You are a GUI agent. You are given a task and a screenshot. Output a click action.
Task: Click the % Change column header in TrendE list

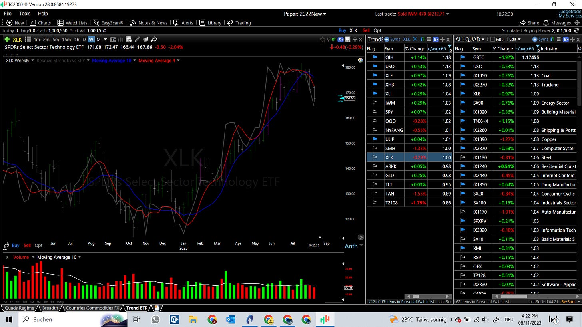[415, 49]
